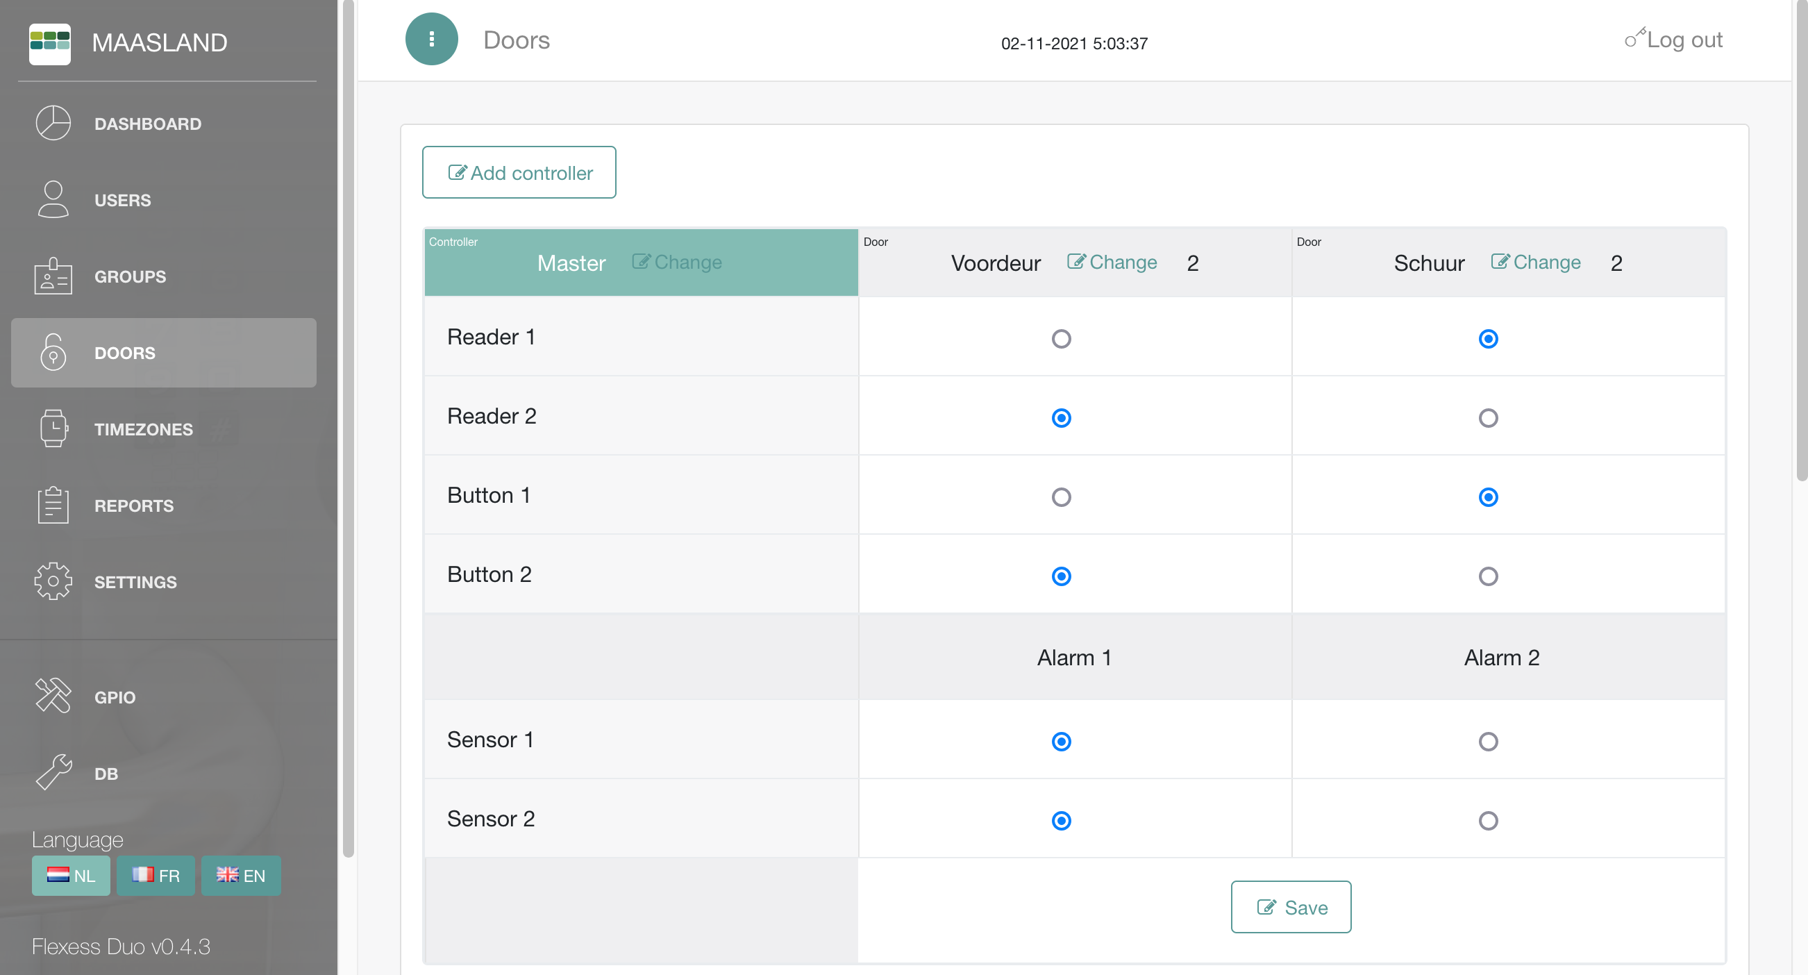This screenshot has height=975, width=1808.
Task: Click the Groups ID badge icon
Action: coord(53,276)
